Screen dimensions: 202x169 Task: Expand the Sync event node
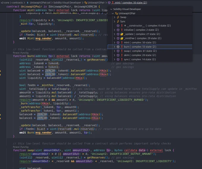pyautogui.click(x=114, y=21)
